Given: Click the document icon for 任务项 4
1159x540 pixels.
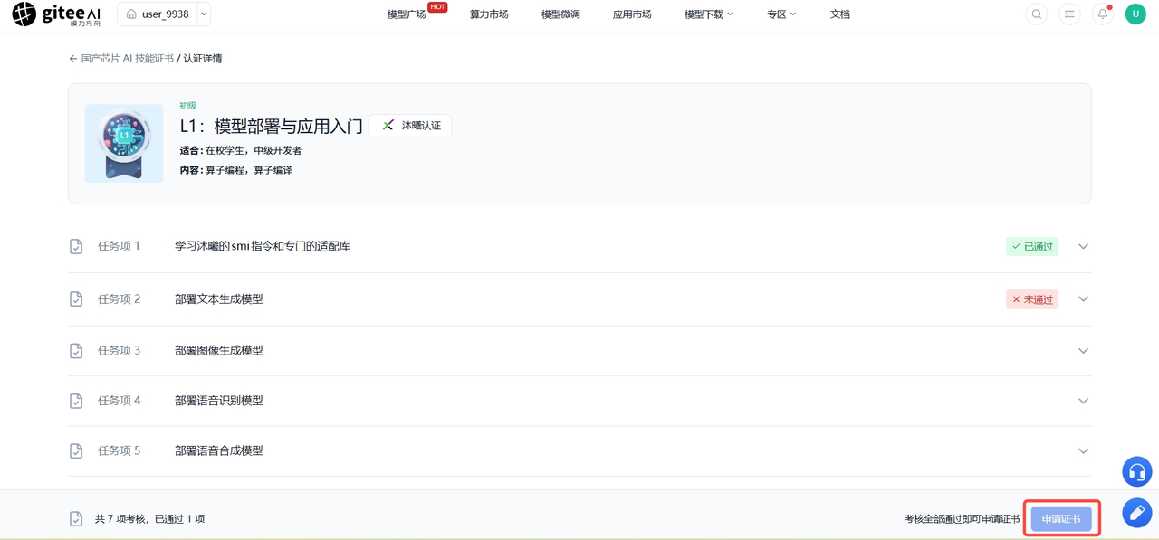Looking at the screenshot, I should click(x=76, y=401).
